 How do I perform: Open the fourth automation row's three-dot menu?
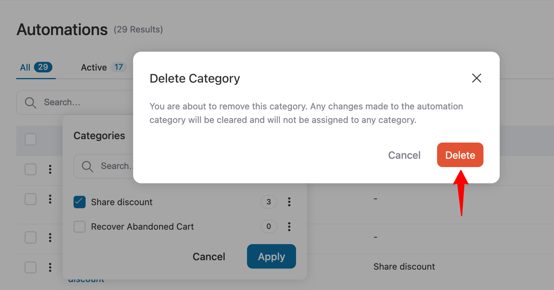click(x=50, y=267)
